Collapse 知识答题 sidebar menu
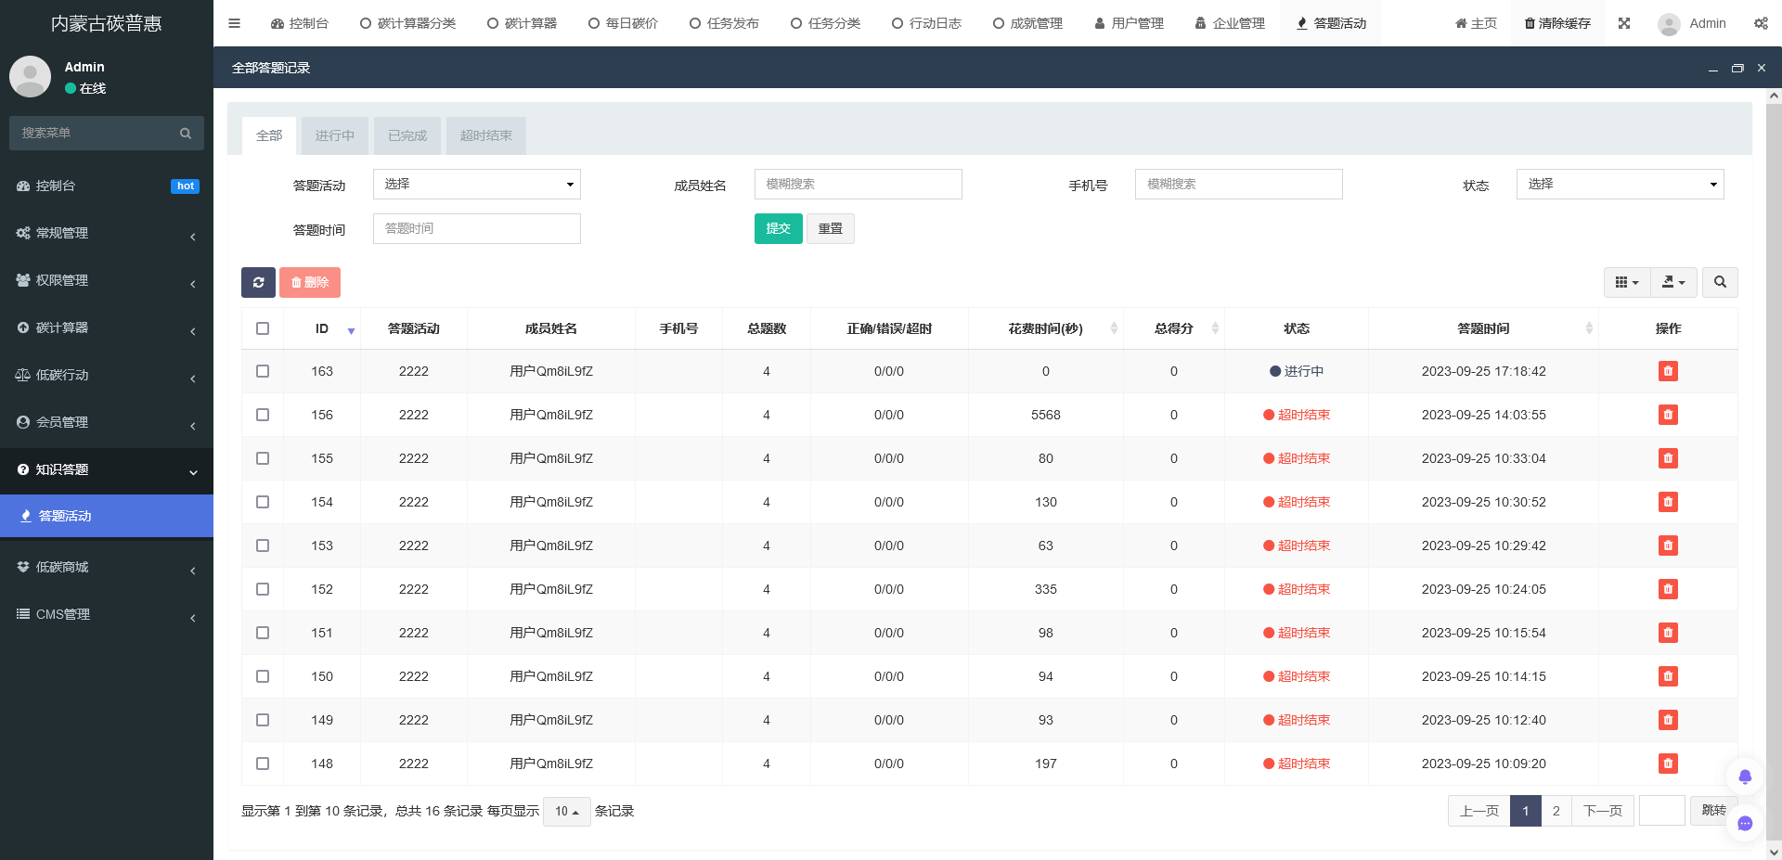1782x860 pixels. click(x=107, y=469)
